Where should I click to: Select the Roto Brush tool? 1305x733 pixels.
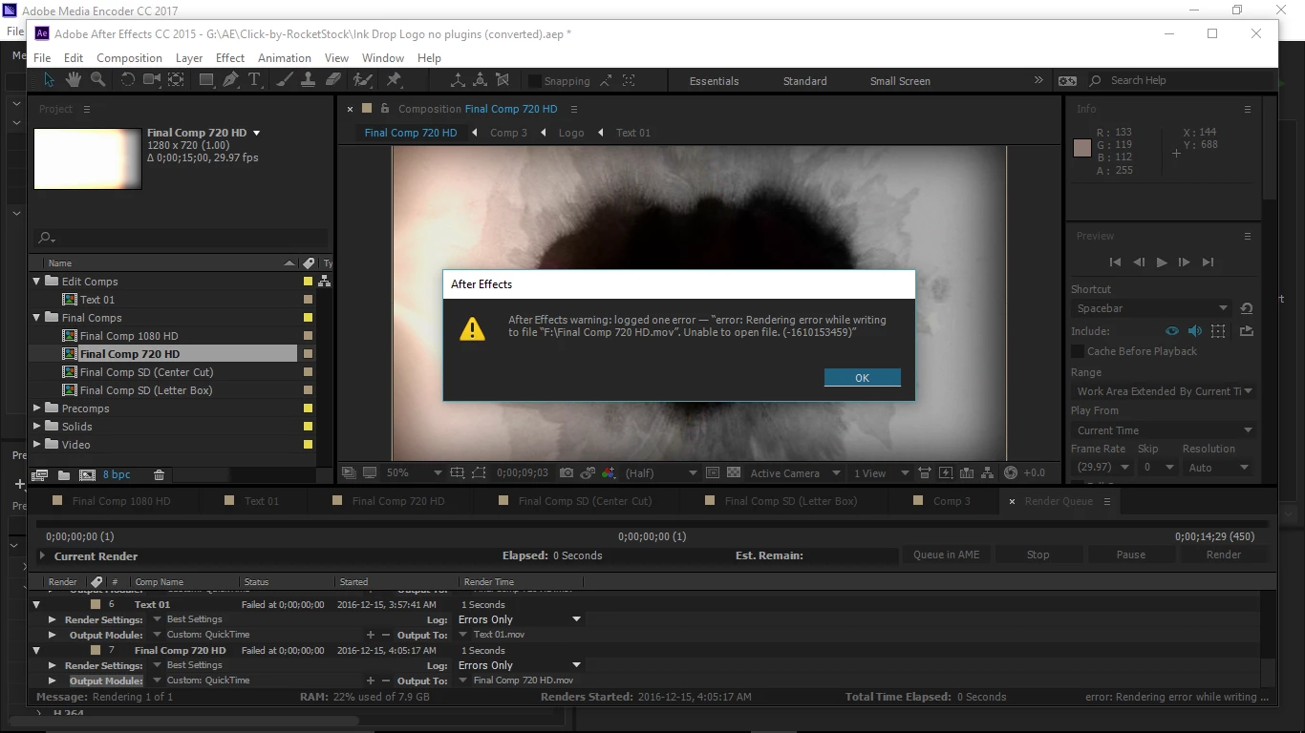point(363,80)
